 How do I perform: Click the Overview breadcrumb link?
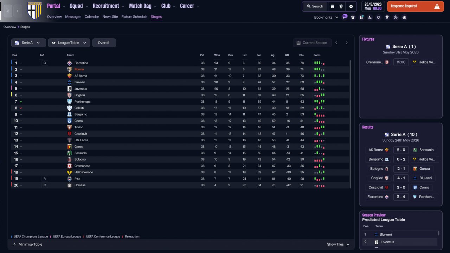pyautogui.click(x=10, y=27)
